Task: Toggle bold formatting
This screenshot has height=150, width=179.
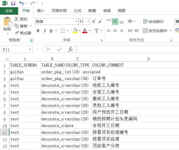Action: (x=38, y=31)
